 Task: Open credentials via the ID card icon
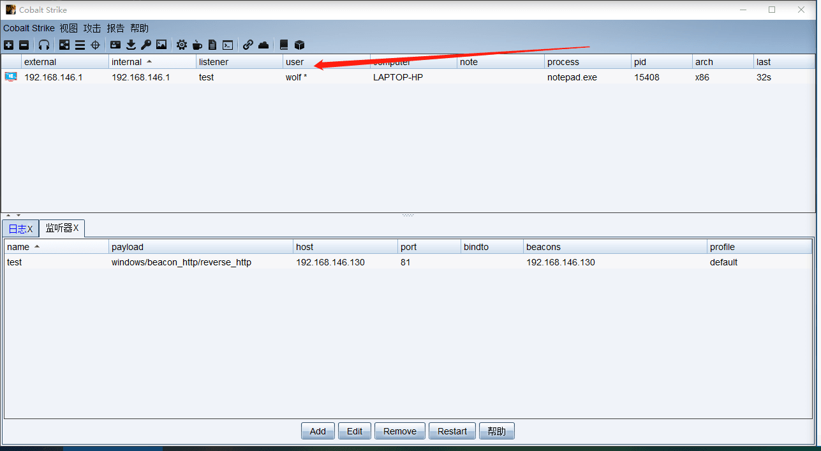click(x=115, y=45)
